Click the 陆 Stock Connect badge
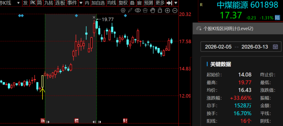Image resolution: width=283 pixels, height=126 pixels. (277, 17)
